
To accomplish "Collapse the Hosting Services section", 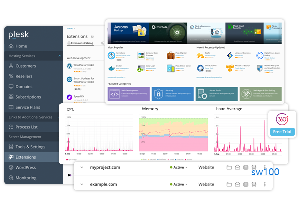I will pyautogui.click(x=60, y=56).
